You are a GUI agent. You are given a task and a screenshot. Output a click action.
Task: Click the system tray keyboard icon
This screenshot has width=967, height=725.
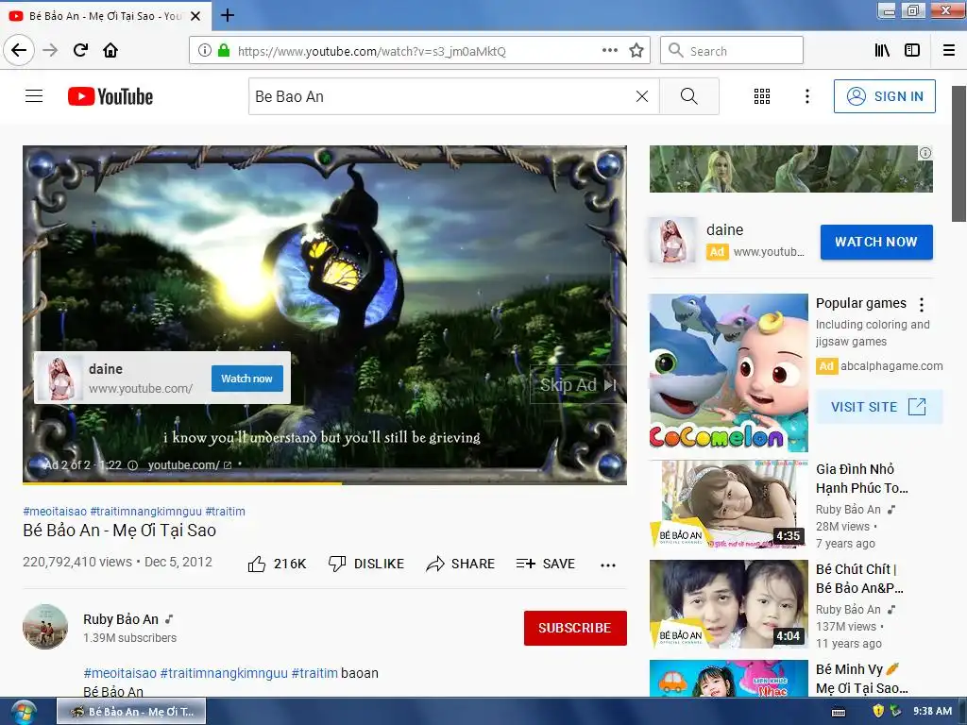pos(839,712)
